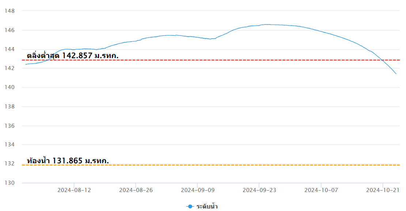Screen dimensions: 406x211
Task: Click the blue curve's final endpoint in October
Action: tap(396, 74)
